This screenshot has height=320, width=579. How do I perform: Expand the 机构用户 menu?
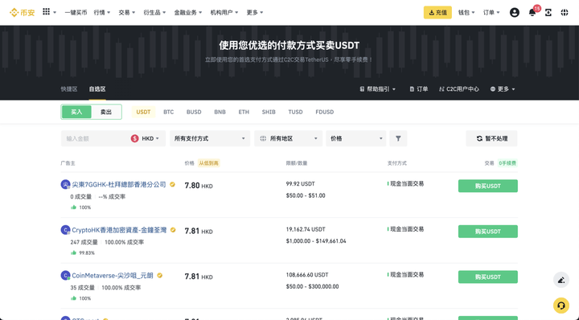(x=224, y=13)
